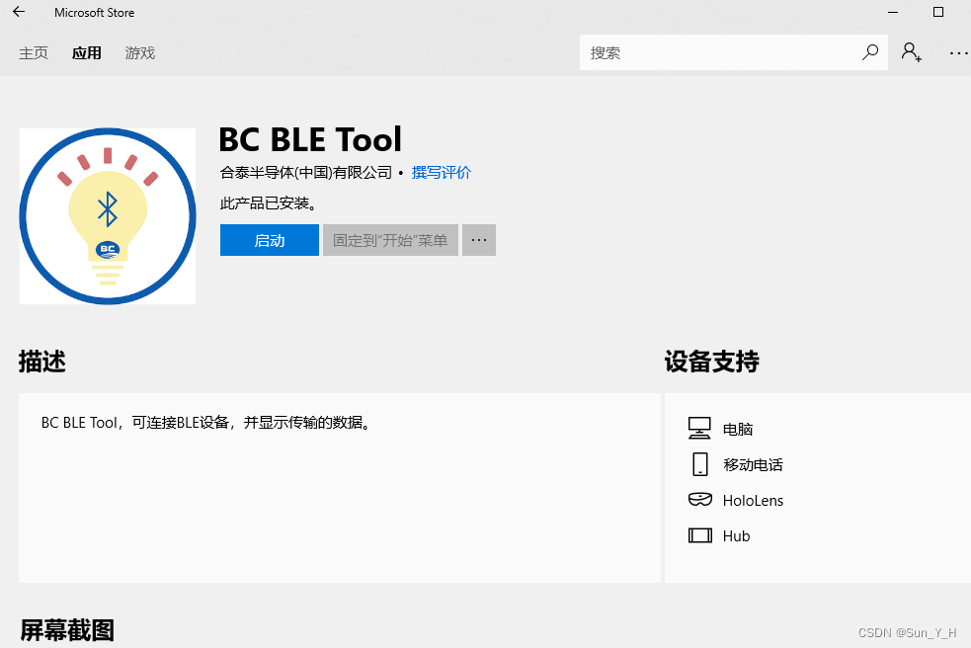Pin app via 固定到"开始"菜单 button

390,240
